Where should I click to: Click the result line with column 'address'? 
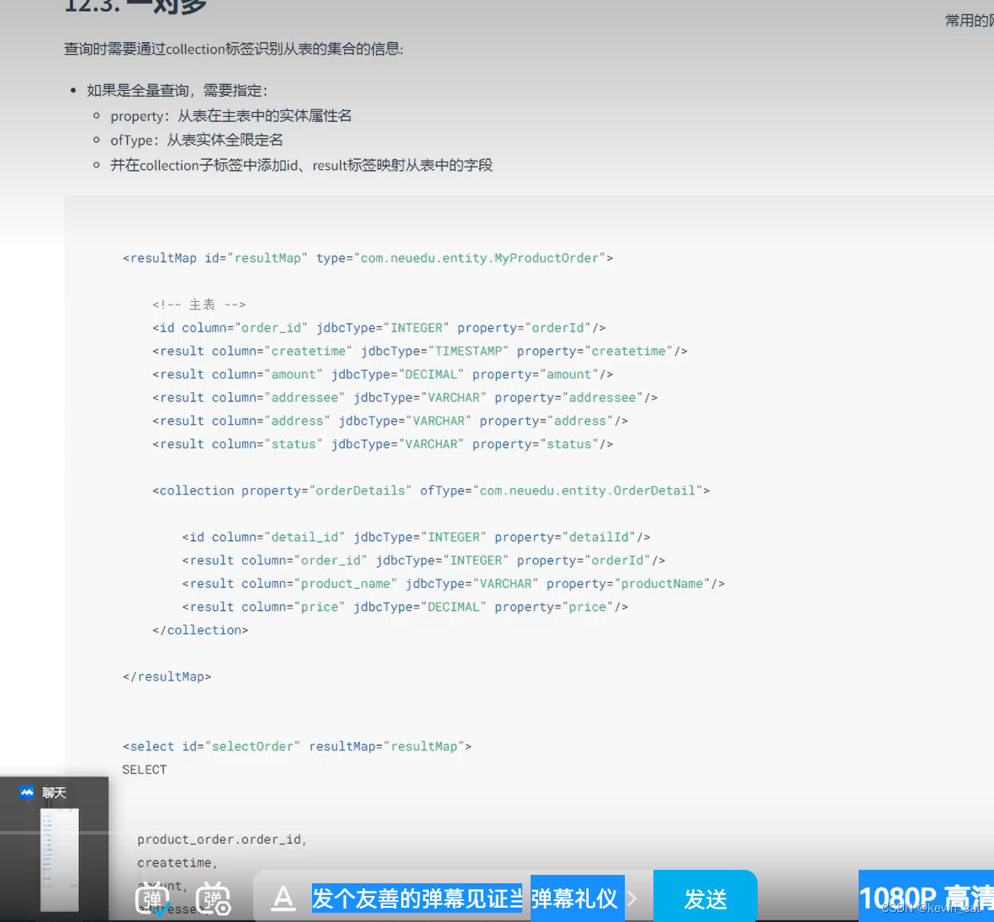390,421
